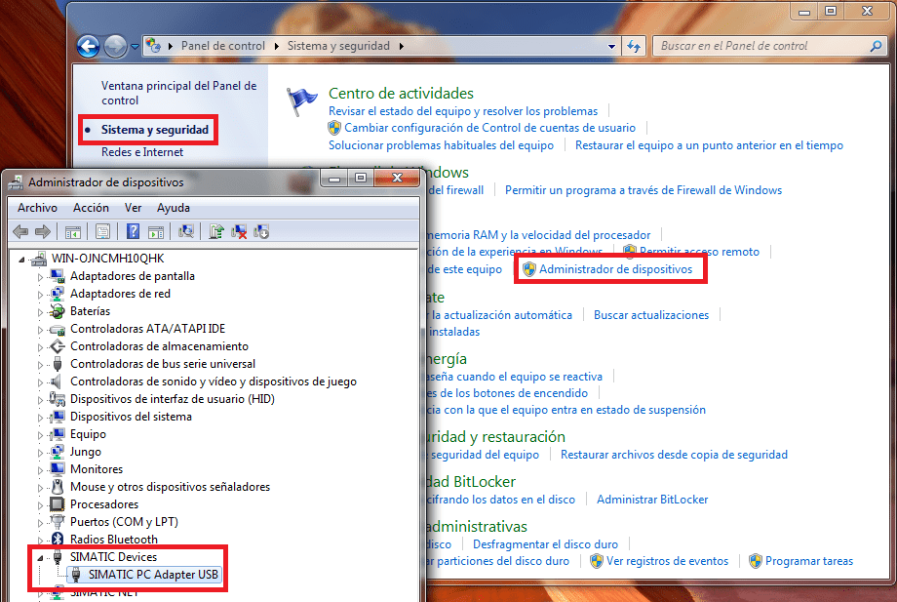Click the Centro de actividades flag icon

[301, 101]
